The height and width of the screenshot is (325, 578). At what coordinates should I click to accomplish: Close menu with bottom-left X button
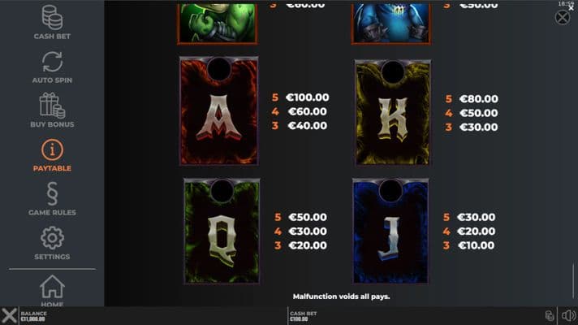9,316
